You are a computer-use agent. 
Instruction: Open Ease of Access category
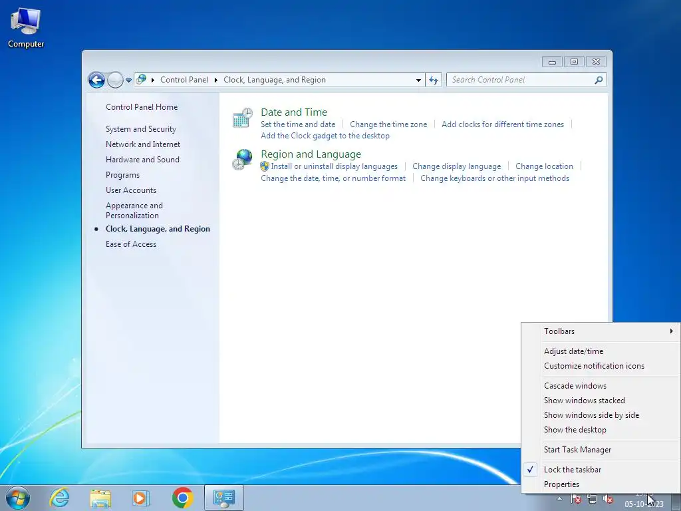131,244
